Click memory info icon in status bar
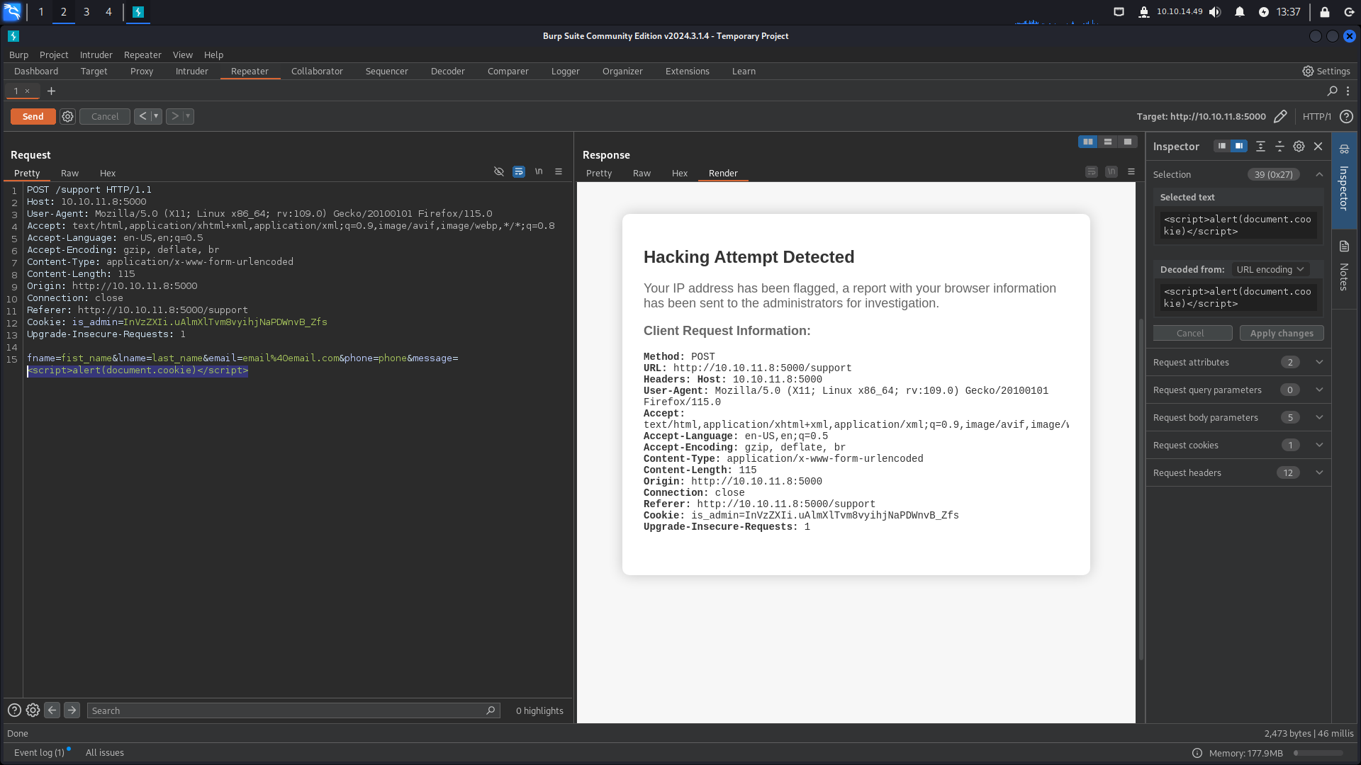This screenshot has height=765, width=1361. (x=1197, y=753)
